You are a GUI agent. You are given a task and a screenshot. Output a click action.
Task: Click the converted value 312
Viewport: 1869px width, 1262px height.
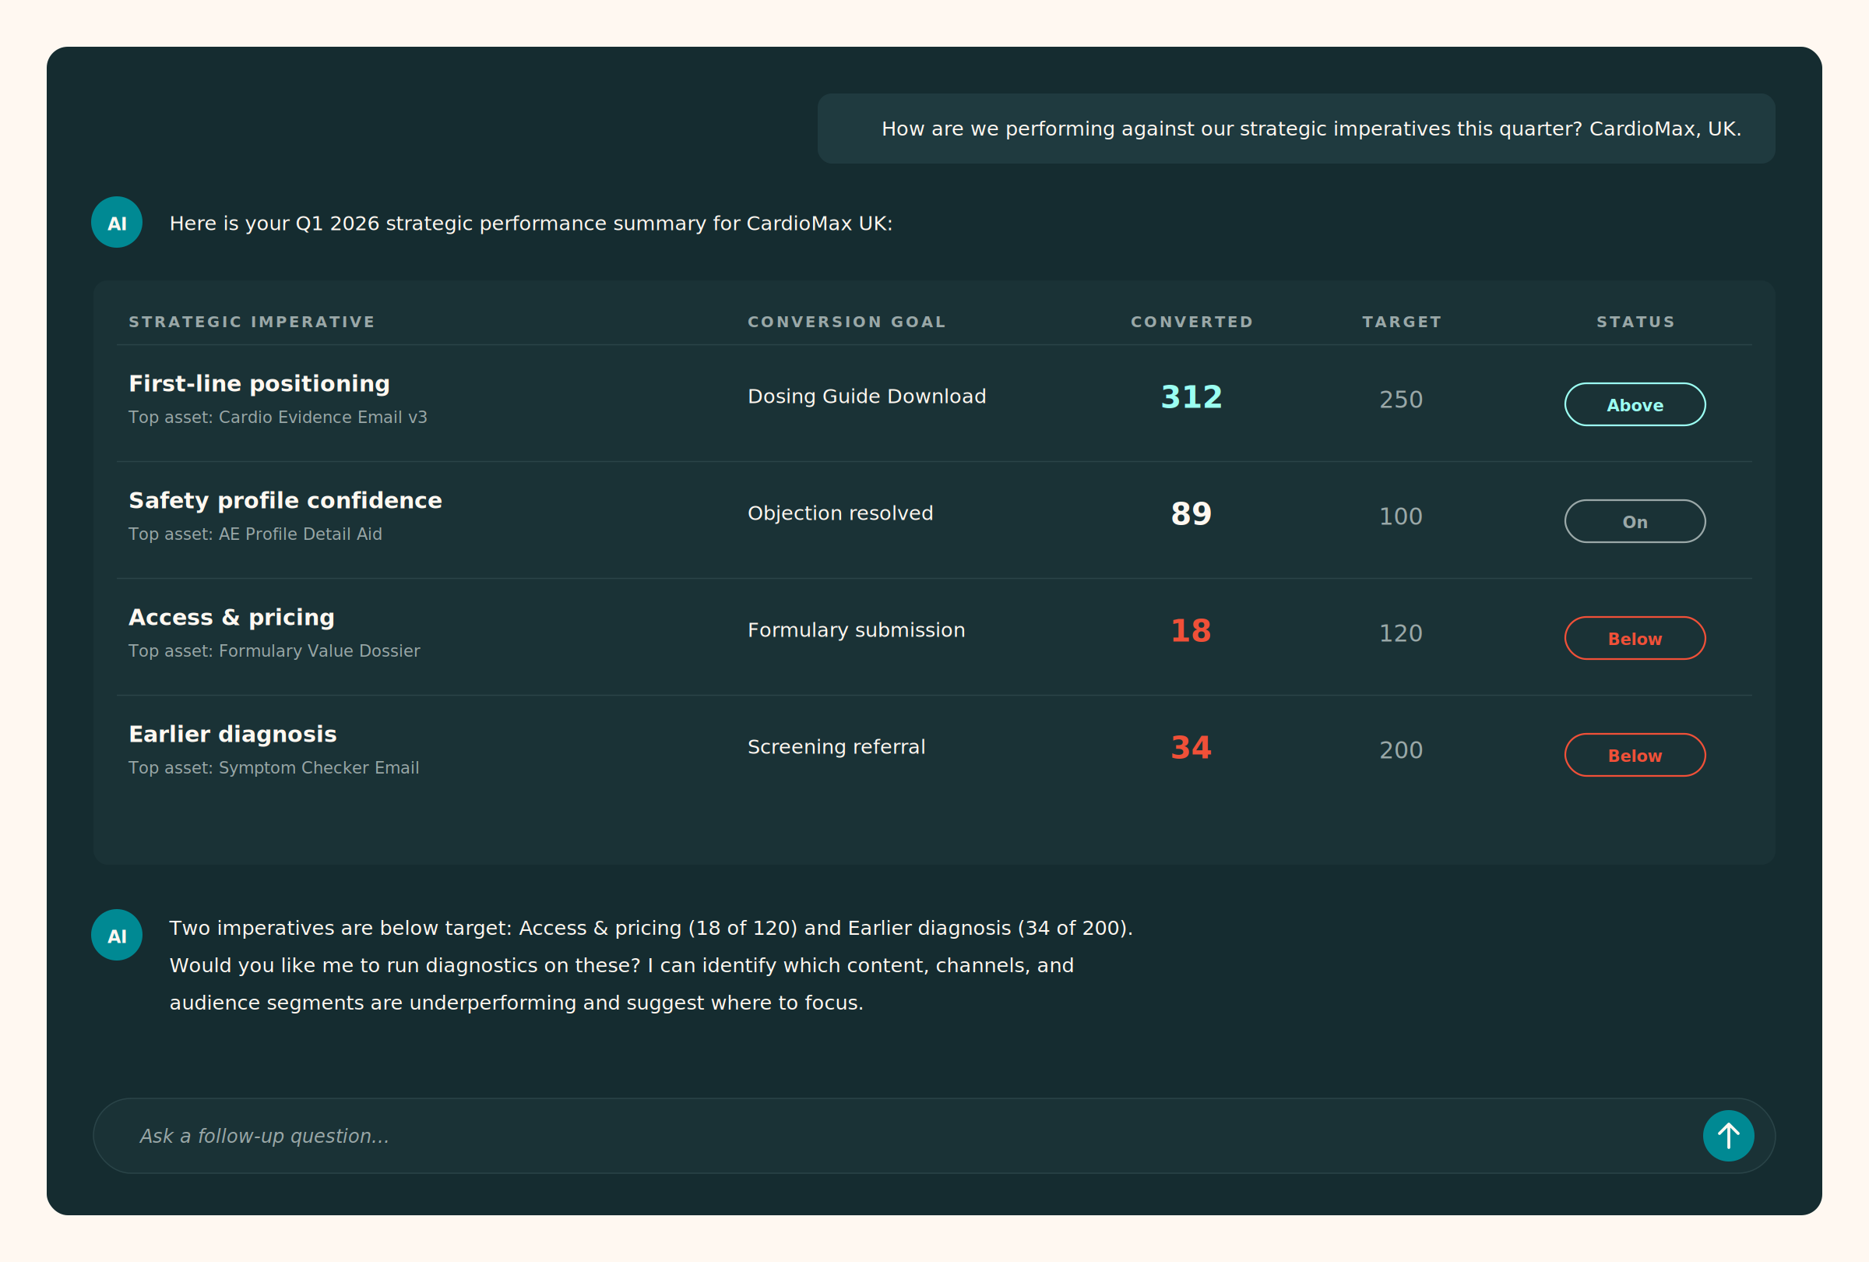(1191, 397)
